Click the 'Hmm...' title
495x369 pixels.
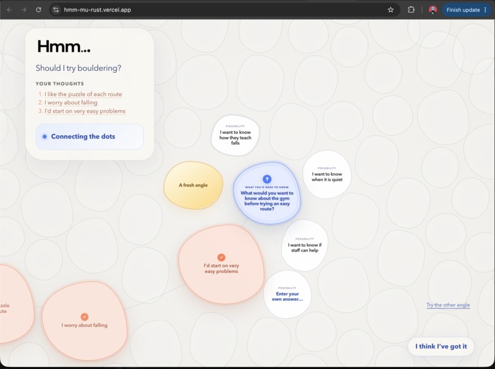pos(64,46)
